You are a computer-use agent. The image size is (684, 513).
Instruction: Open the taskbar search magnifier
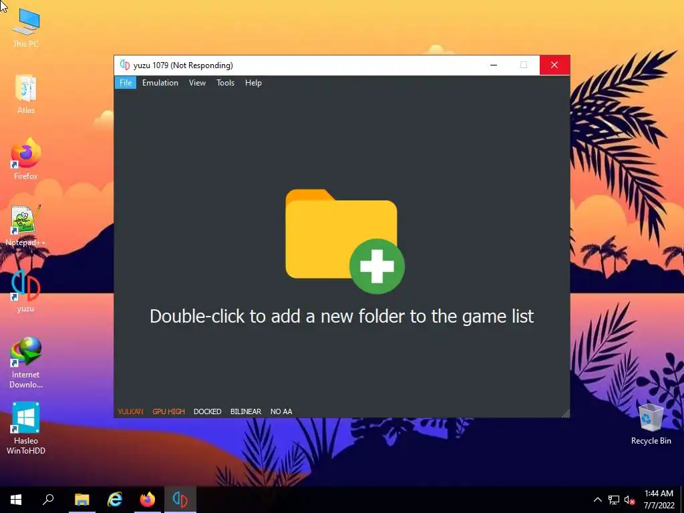coord(48,500)
